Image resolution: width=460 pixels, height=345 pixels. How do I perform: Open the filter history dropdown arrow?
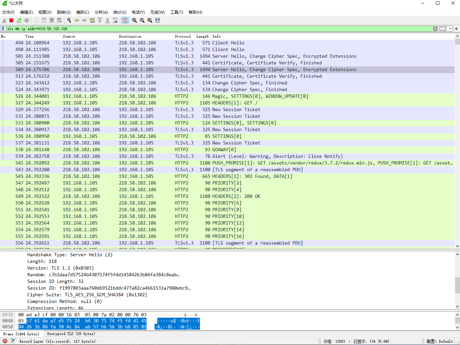pyautogui.click(x=450, y=29)
